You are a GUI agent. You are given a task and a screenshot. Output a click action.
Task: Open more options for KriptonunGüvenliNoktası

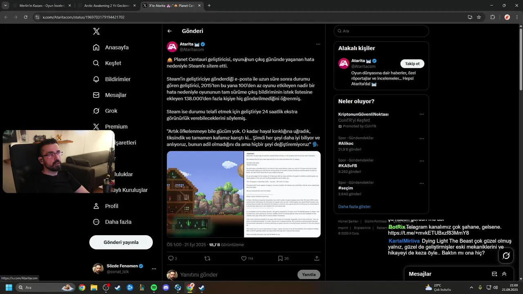(422, 114)
